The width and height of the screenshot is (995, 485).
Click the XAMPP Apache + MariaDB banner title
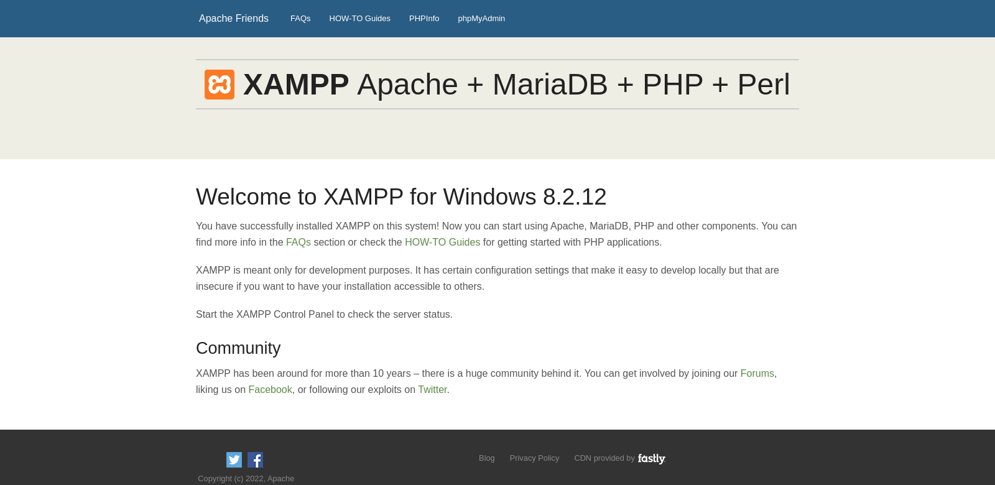(516, 85)
